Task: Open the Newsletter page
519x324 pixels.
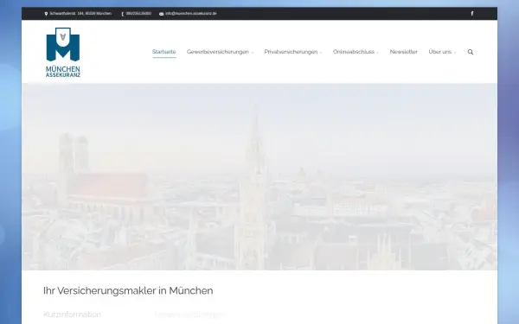Action: tap(403, 52)
